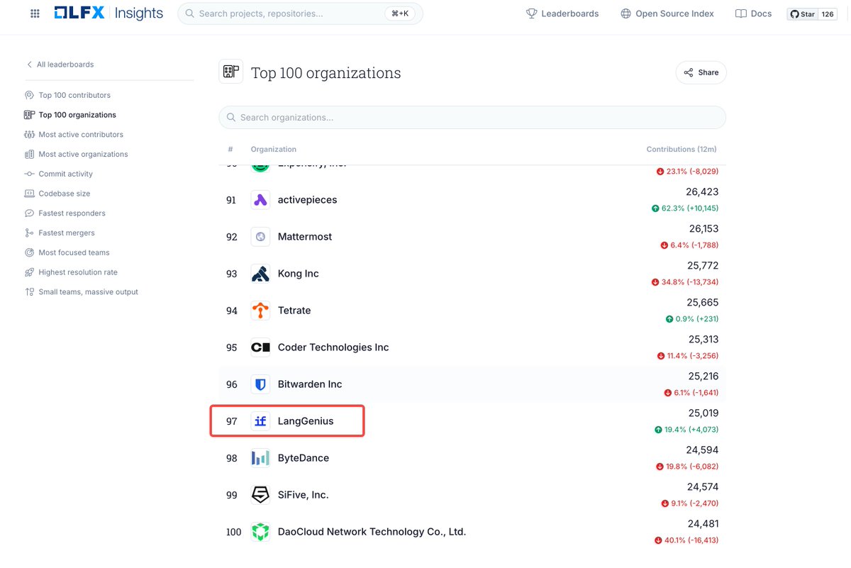Viewport: 851px width, 568px height.
Task: Click into the Search organizations field
Action: click(x=472, y=117)
